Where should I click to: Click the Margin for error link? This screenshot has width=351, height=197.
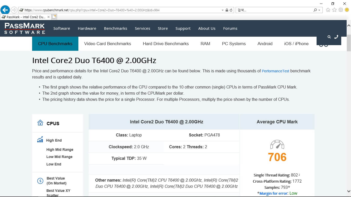(274, 193)
